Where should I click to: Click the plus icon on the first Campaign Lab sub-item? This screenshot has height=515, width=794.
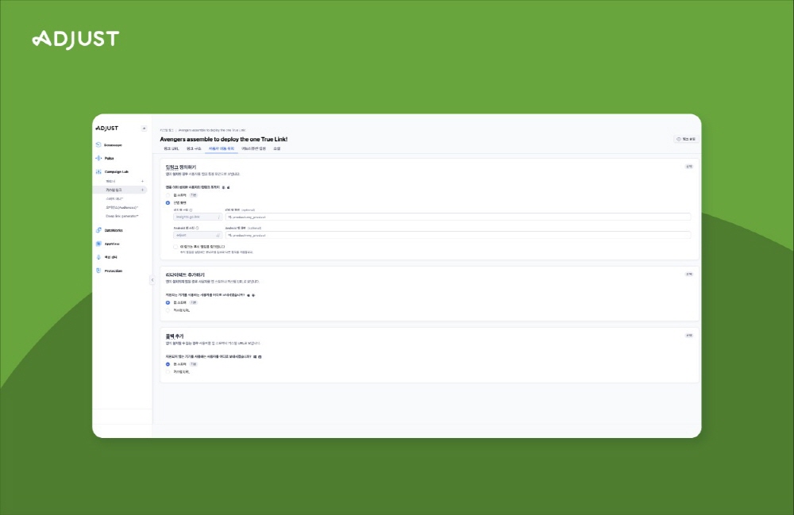(x=142, y=181)
